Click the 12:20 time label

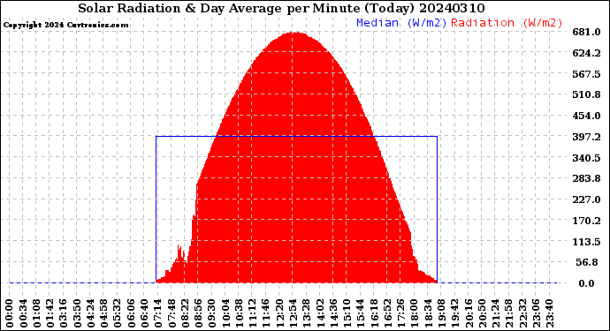pyautogui.click(x=279, y=313)
